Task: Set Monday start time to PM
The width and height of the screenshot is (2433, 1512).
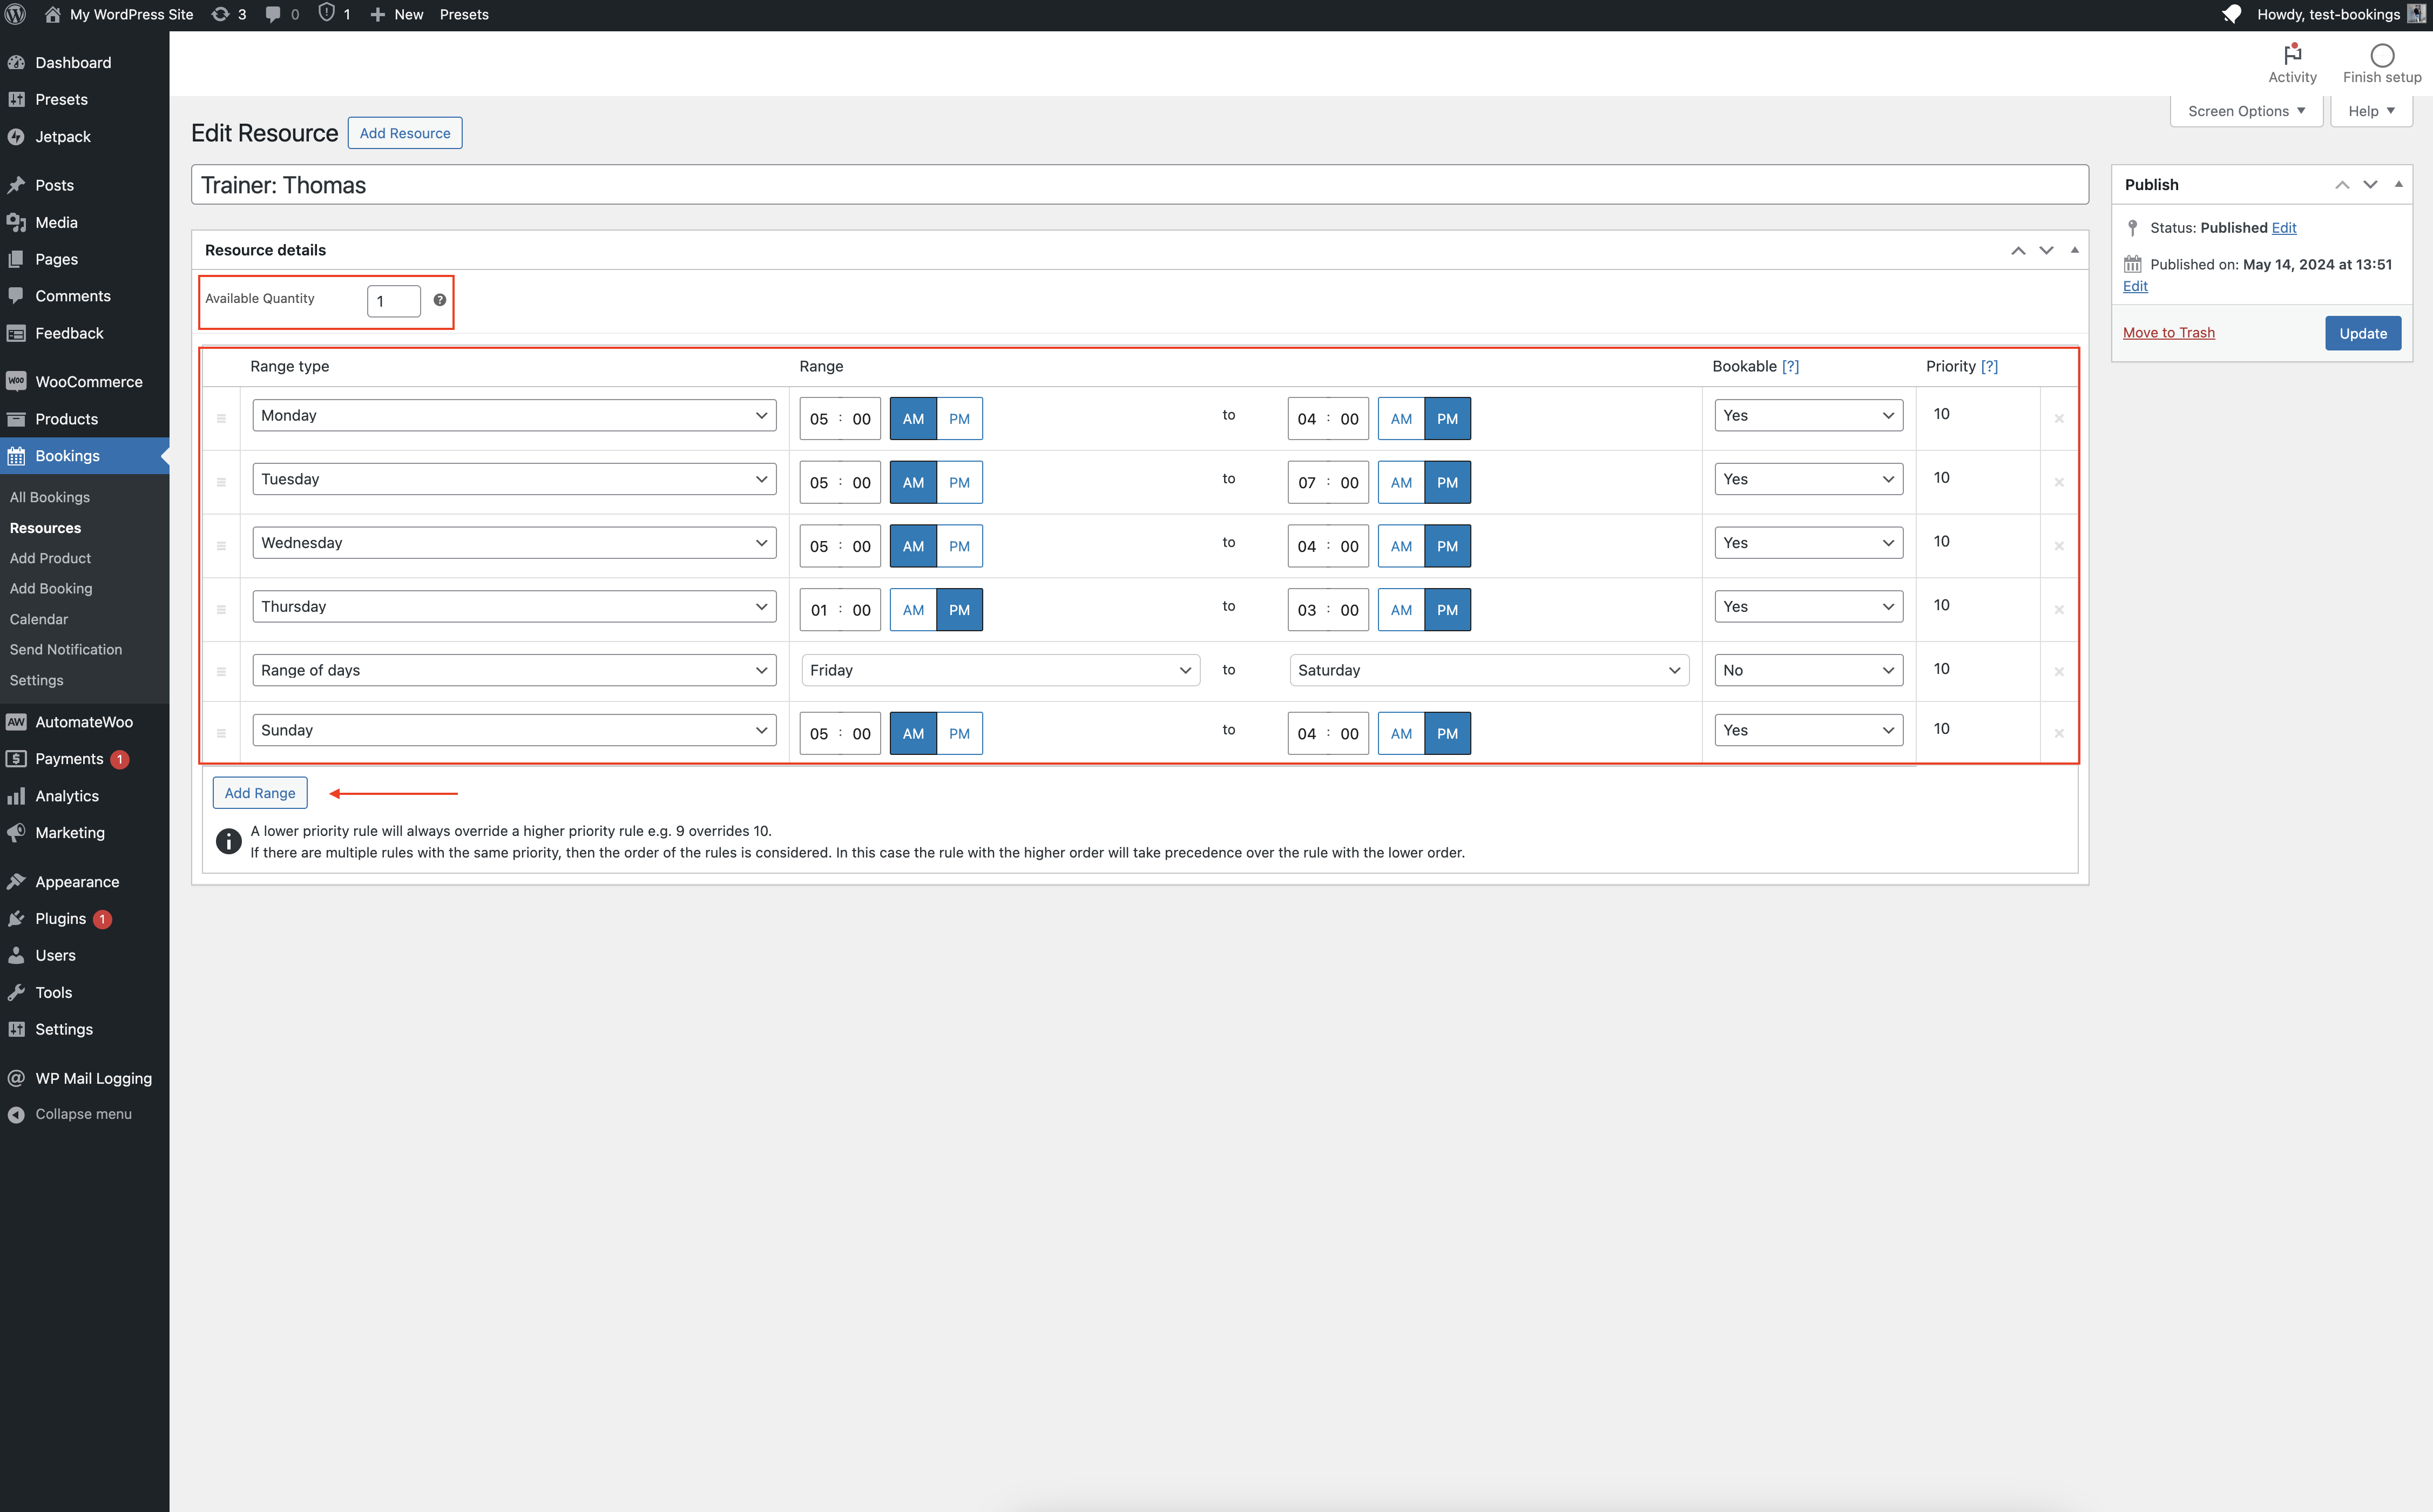Action: click(958, 419)
